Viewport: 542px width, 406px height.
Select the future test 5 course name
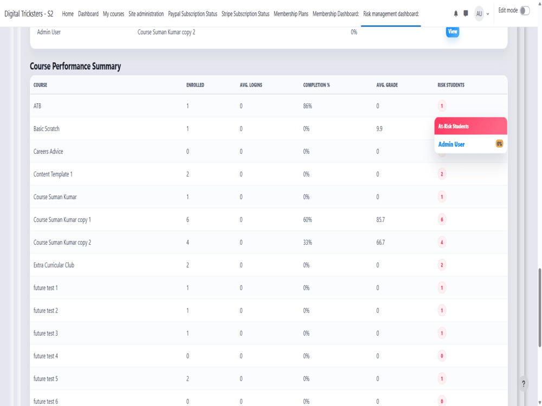point(46,379)
